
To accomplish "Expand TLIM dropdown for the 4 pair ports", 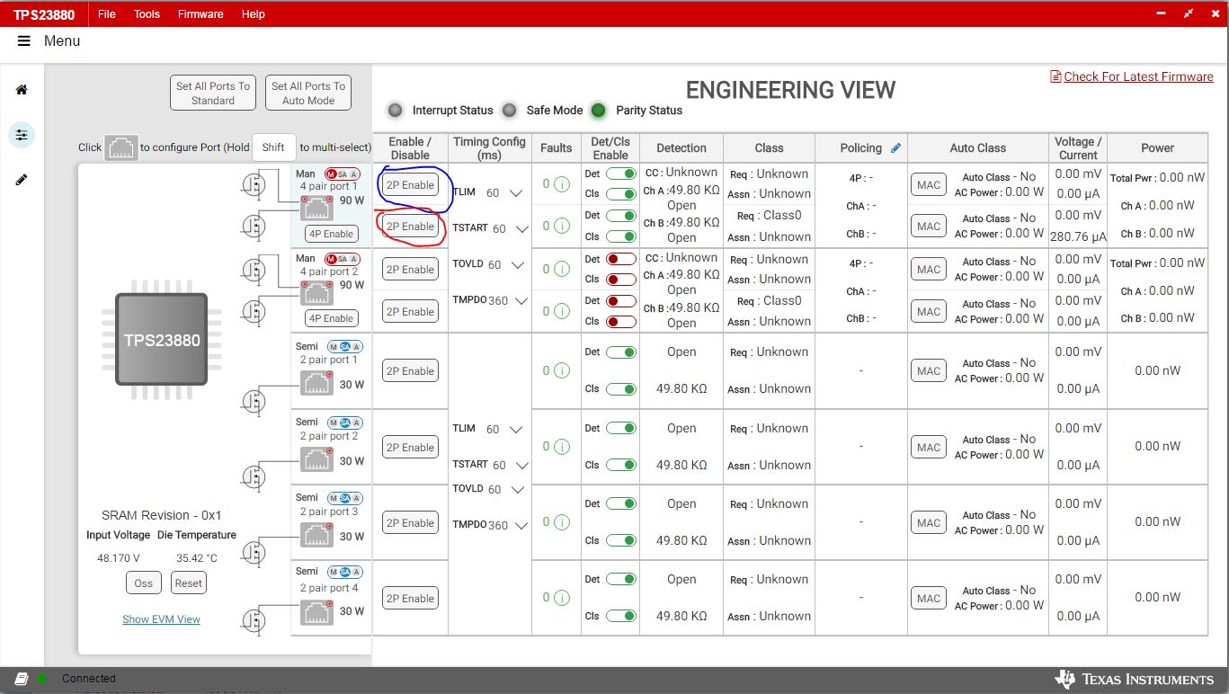I will point(516,193).
